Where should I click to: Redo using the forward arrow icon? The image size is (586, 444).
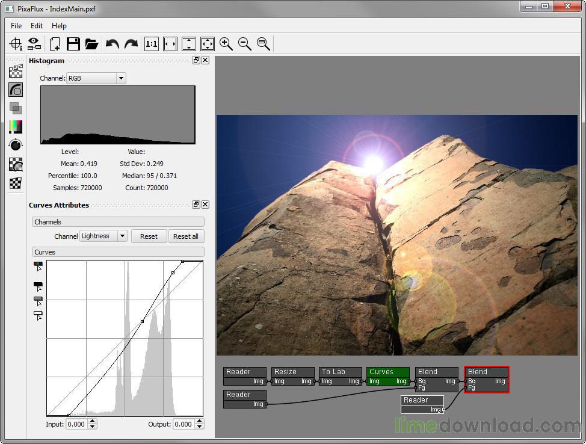click(131, 43)
